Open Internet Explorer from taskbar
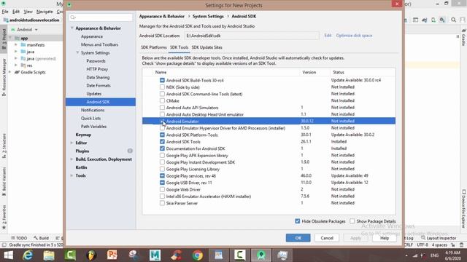The image size is (467, 262). (28, 255)
